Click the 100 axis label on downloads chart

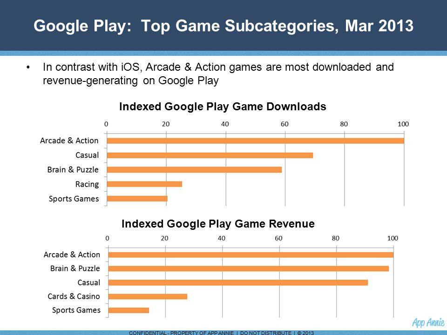point(403,124)
